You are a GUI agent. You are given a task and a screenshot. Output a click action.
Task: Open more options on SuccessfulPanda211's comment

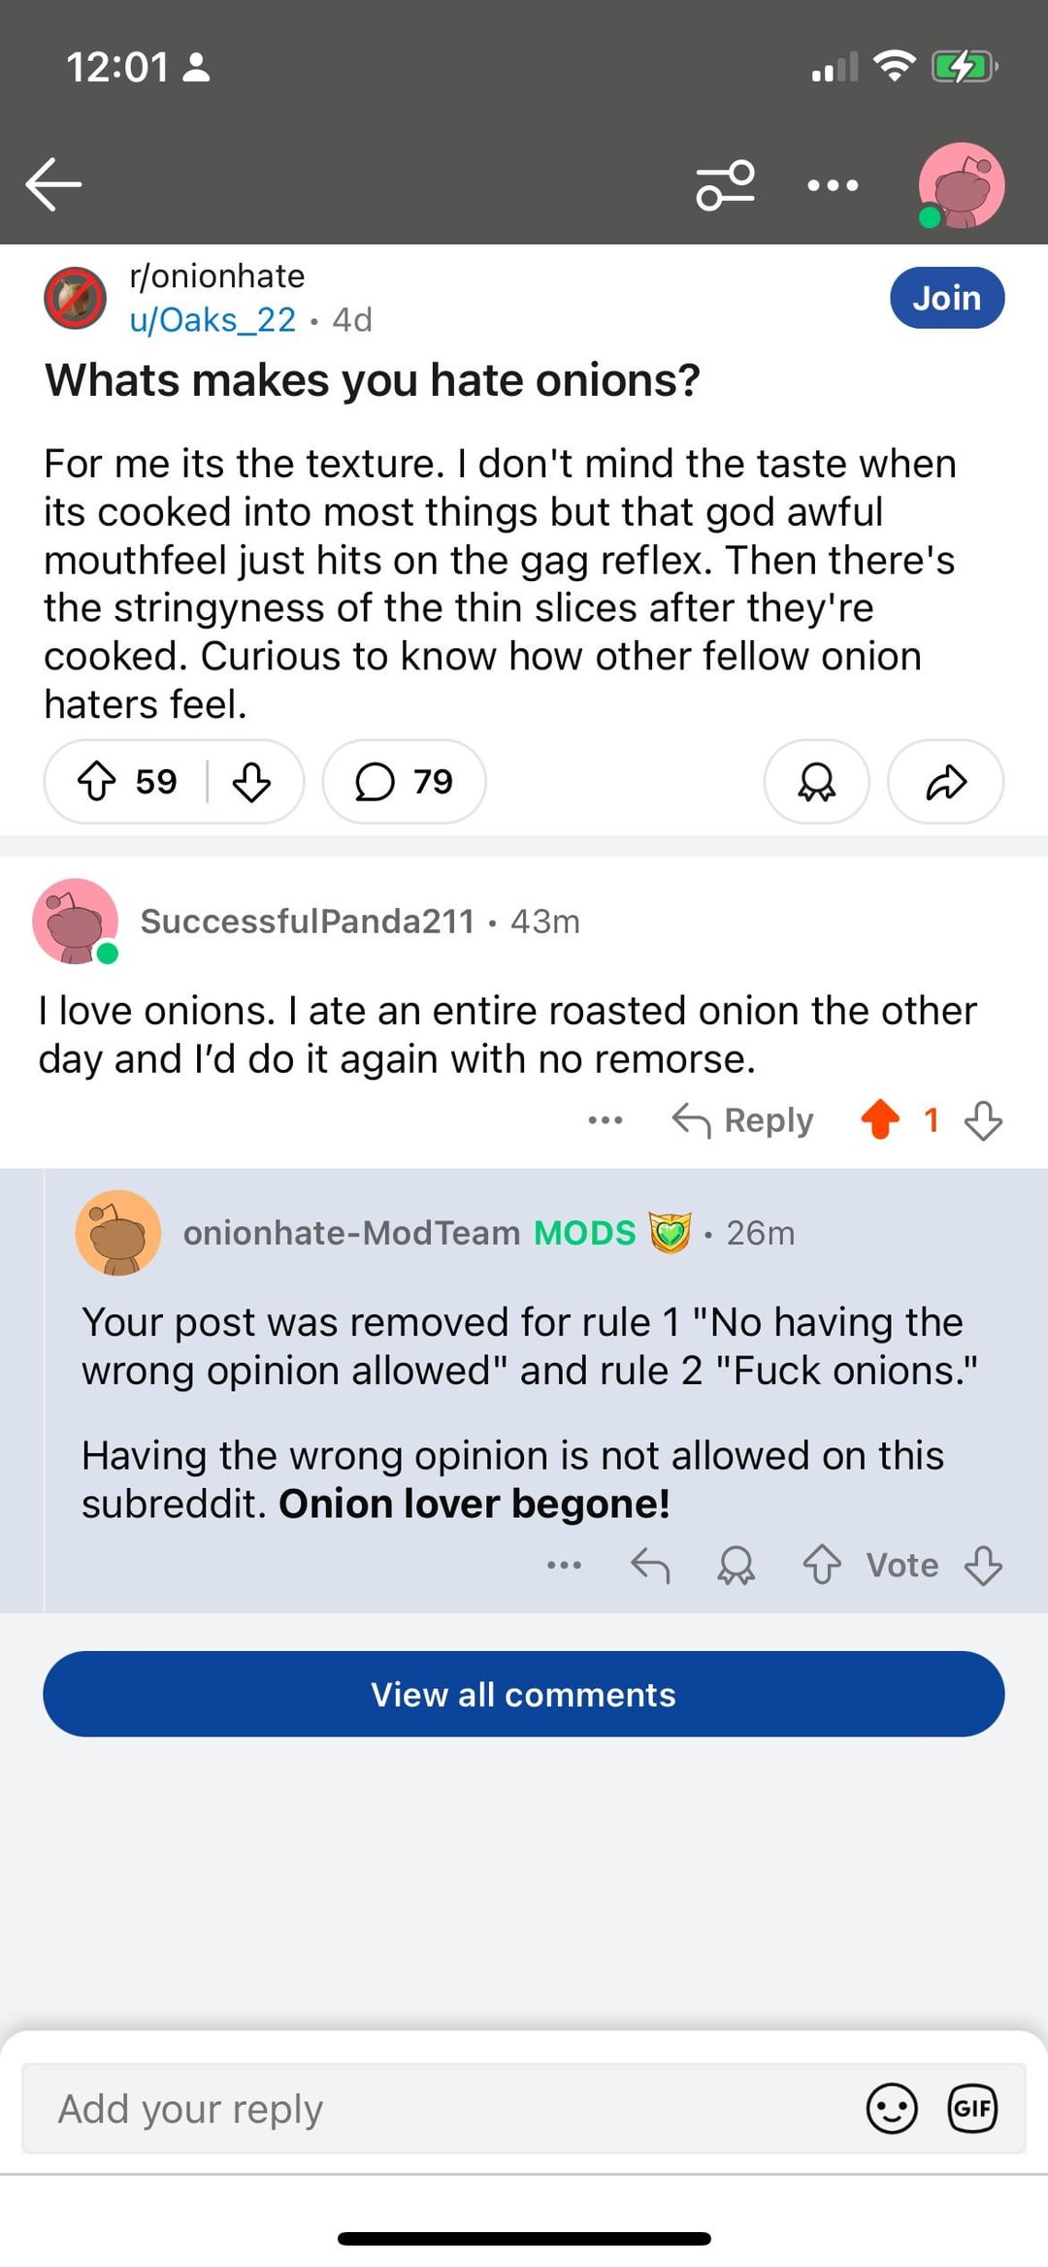pyautogui.click(x=605, y=1120)
